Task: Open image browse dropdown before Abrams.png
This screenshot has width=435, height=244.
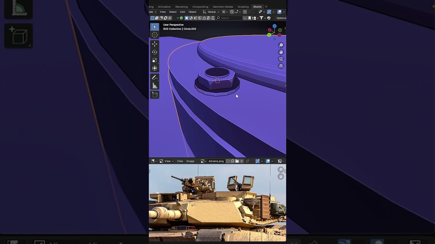Action: 204,161
